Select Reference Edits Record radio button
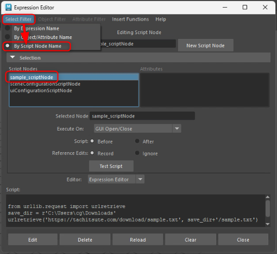Viewport: 277px width, 254px height. tap(92, 153)
